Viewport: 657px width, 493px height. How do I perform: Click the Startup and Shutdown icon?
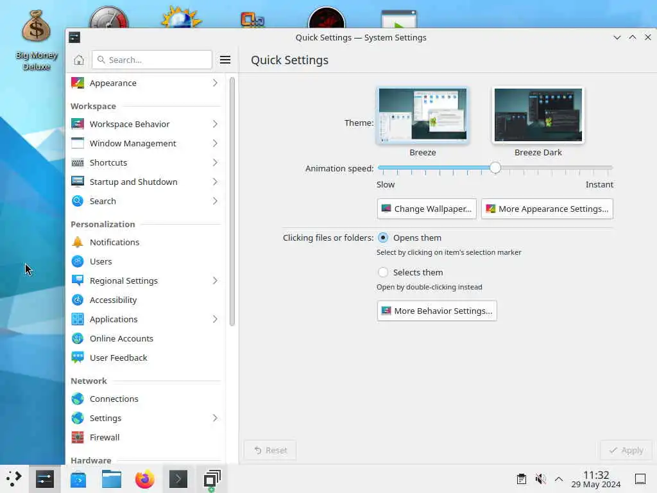78,182
